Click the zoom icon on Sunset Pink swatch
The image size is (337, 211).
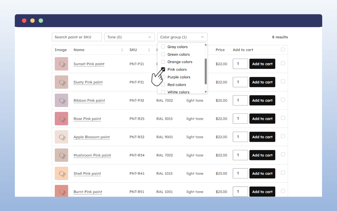62,64
